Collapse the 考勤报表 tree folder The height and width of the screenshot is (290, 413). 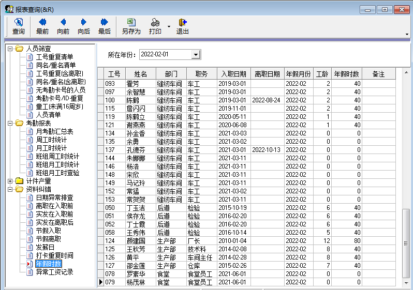10,123
